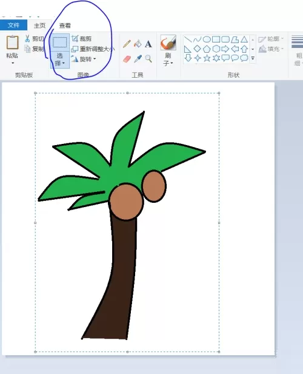Expand the 粘贴 dropdown arrow
This screenshot has height=374, width=303.
12,63
